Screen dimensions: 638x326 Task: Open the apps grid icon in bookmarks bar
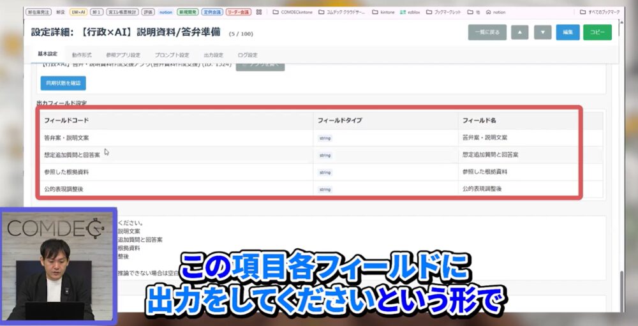tap(258, 11)
